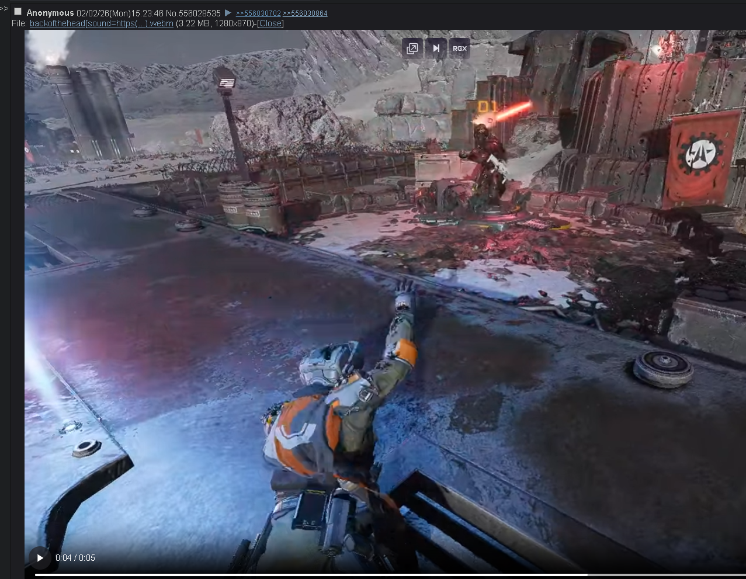746x579 pixels.
Task: Click the Anonymous poster name
Action: (50, 13)
